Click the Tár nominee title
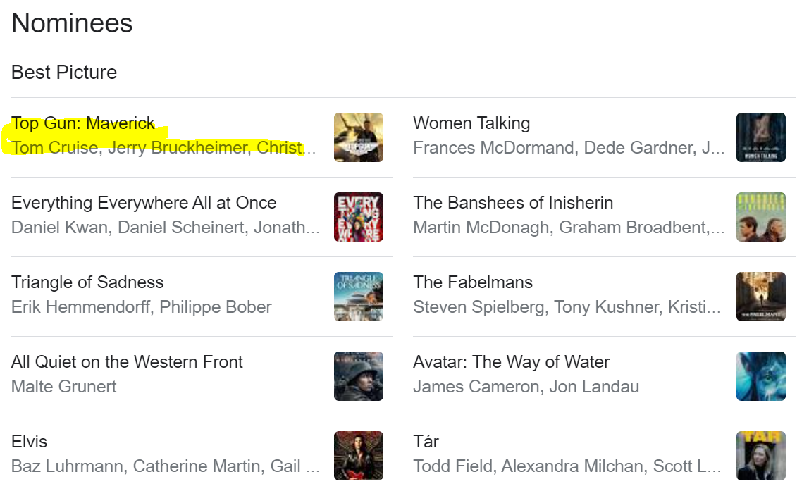The image size is (809, 503). point(426,442)
